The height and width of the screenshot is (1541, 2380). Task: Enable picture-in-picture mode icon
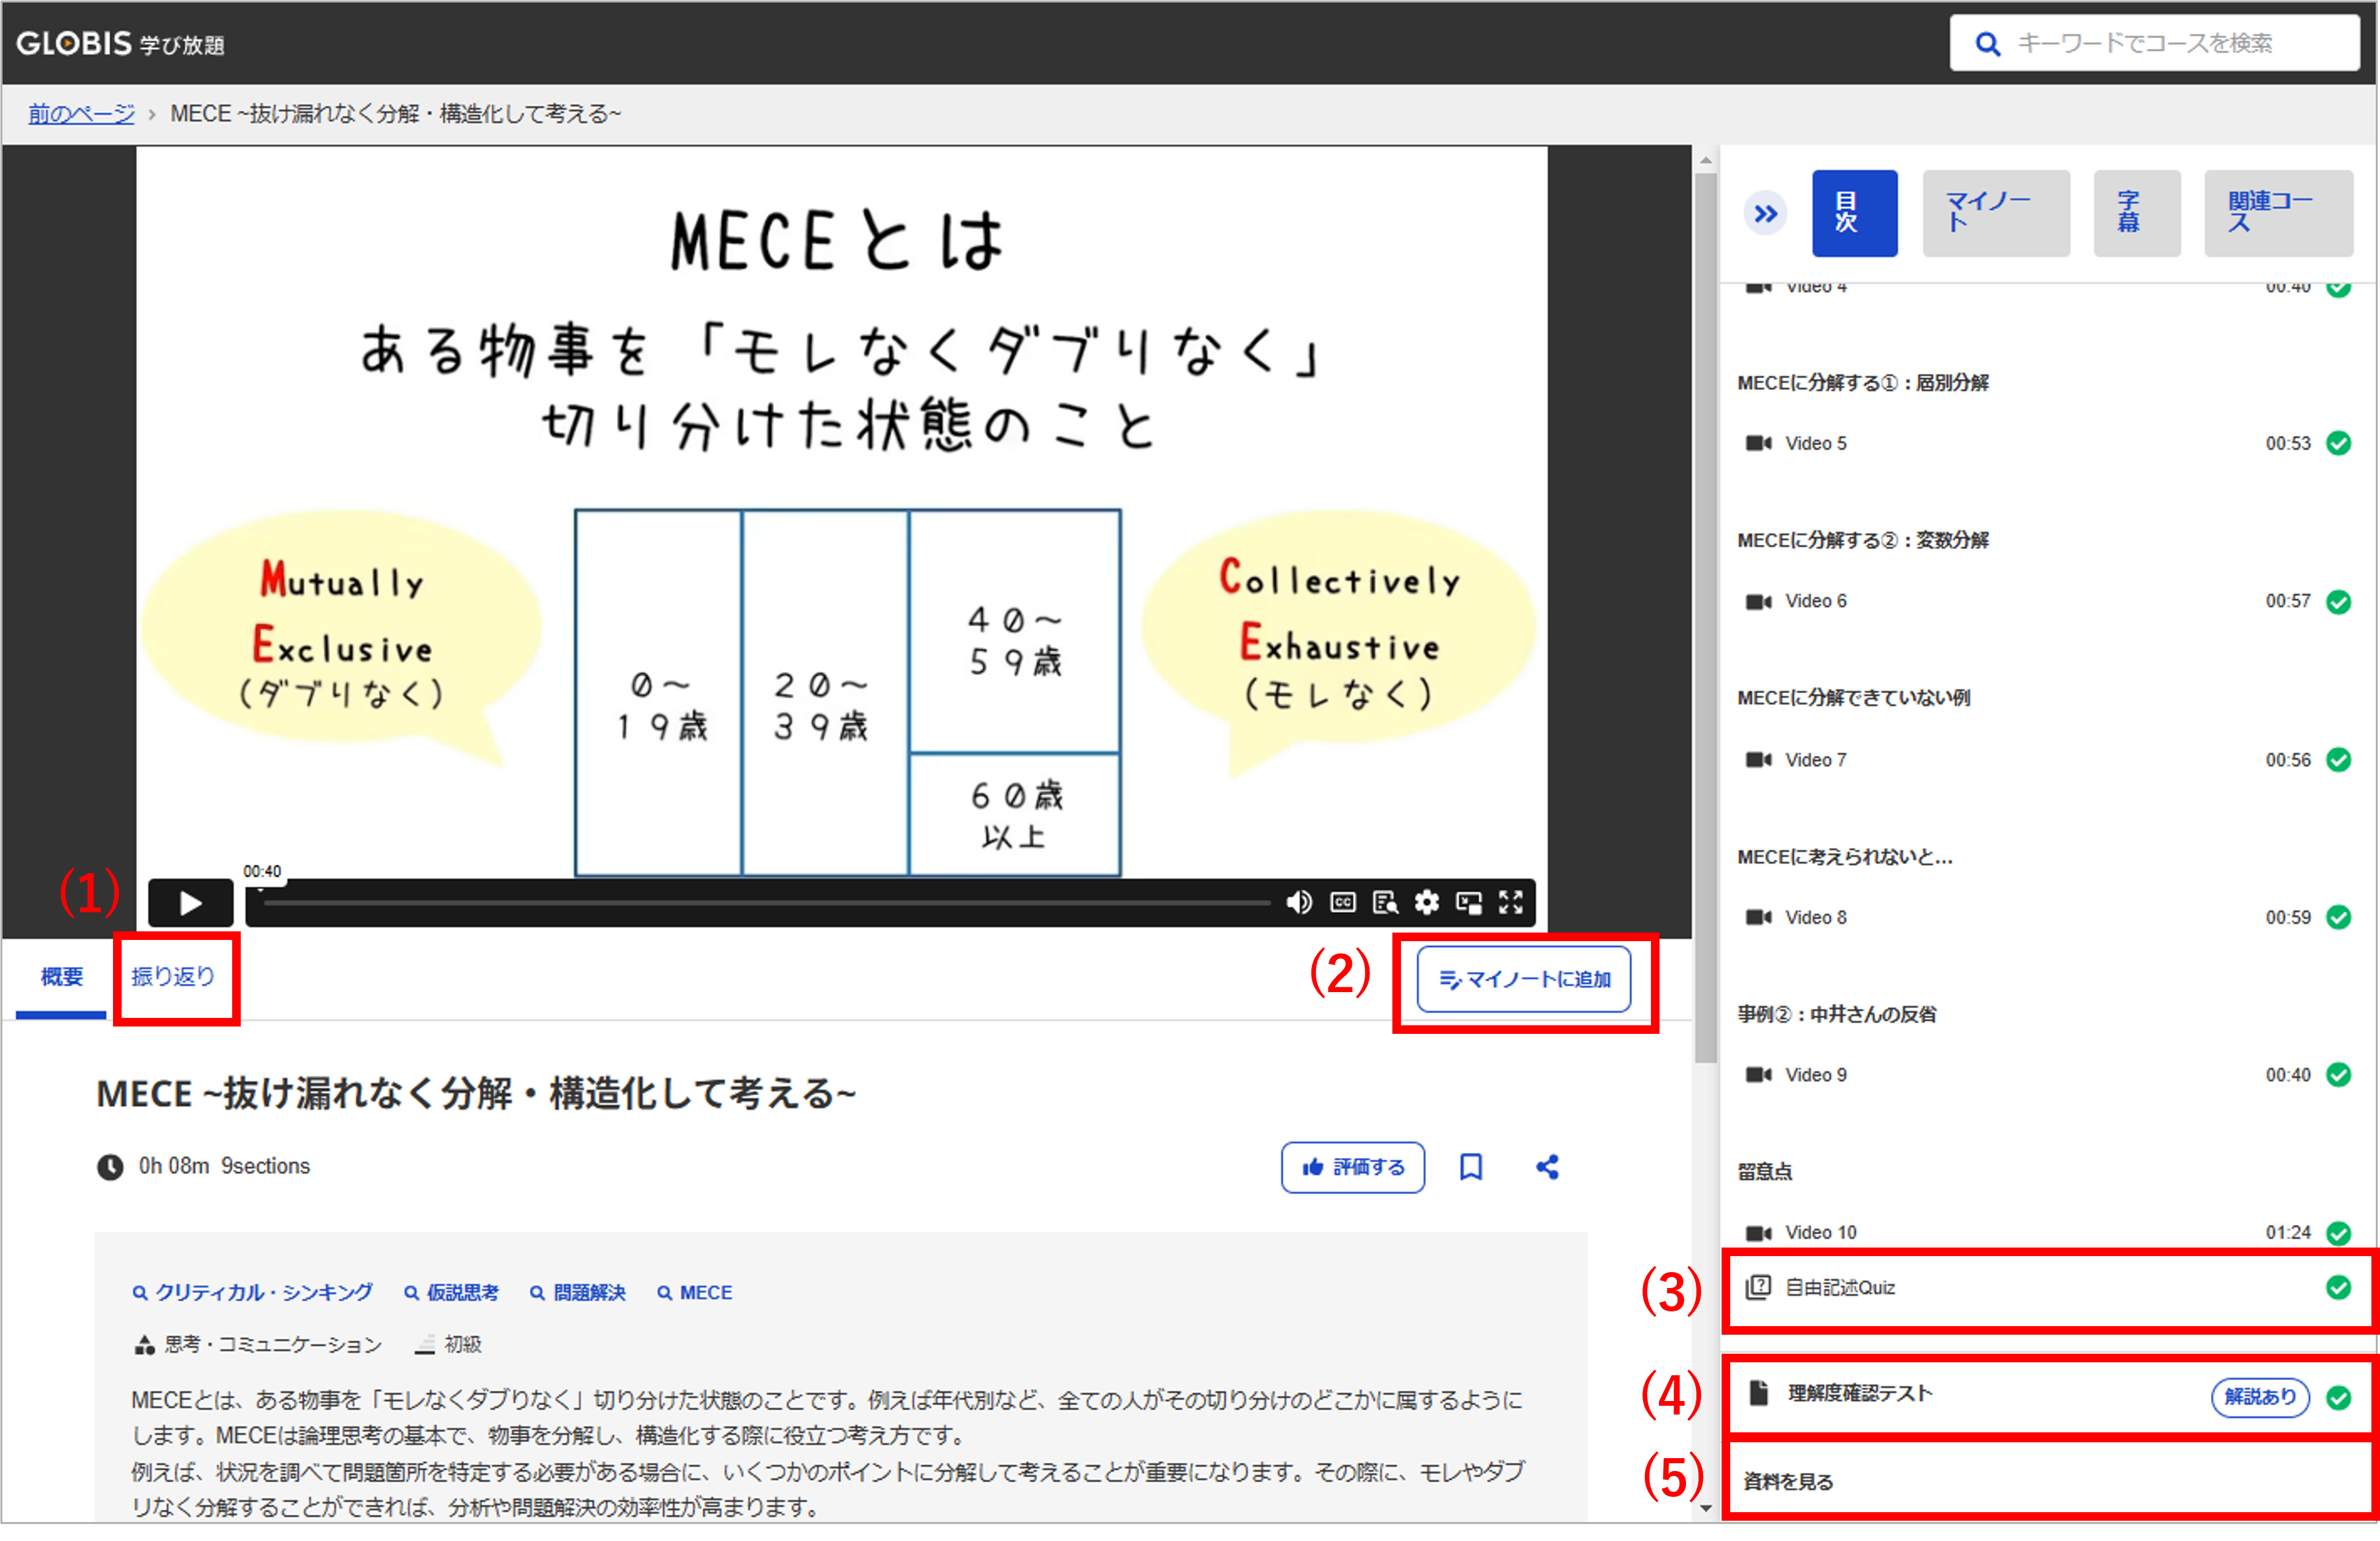point(1469,902)
